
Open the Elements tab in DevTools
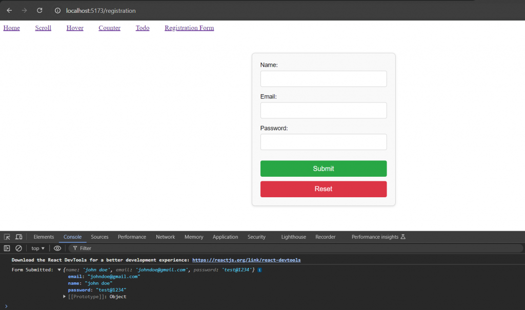[44, 237]
